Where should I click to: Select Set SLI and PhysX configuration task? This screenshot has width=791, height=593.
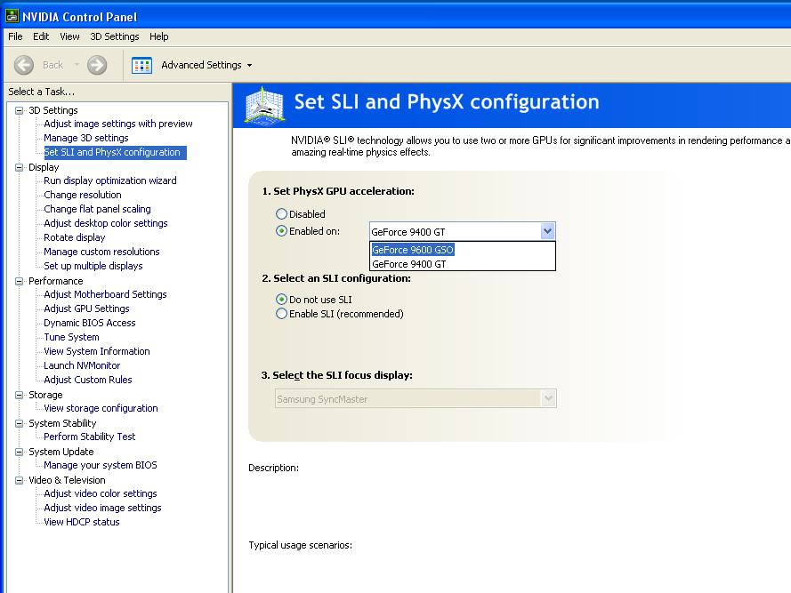[x=115, y=152]
